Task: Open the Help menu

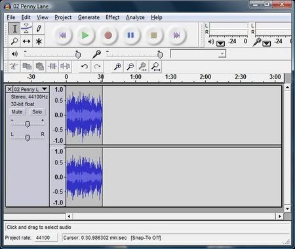Action: pos(157,17)
